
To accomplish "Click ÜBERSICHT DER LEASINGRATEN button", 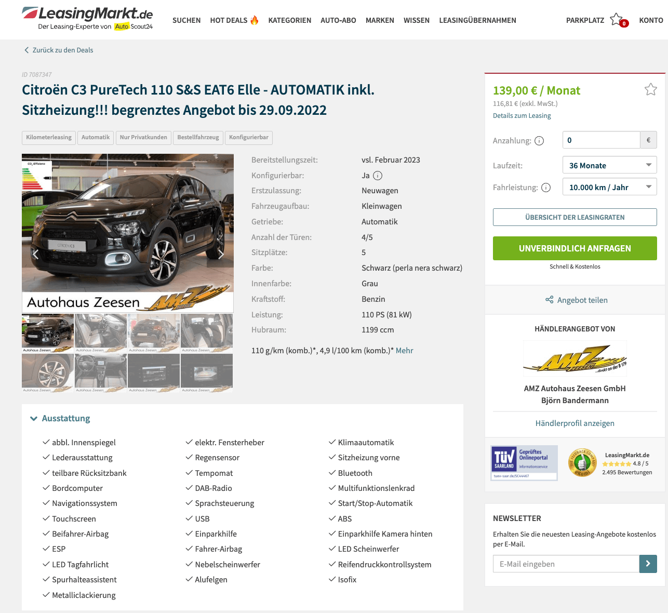I will coord(575,217).
